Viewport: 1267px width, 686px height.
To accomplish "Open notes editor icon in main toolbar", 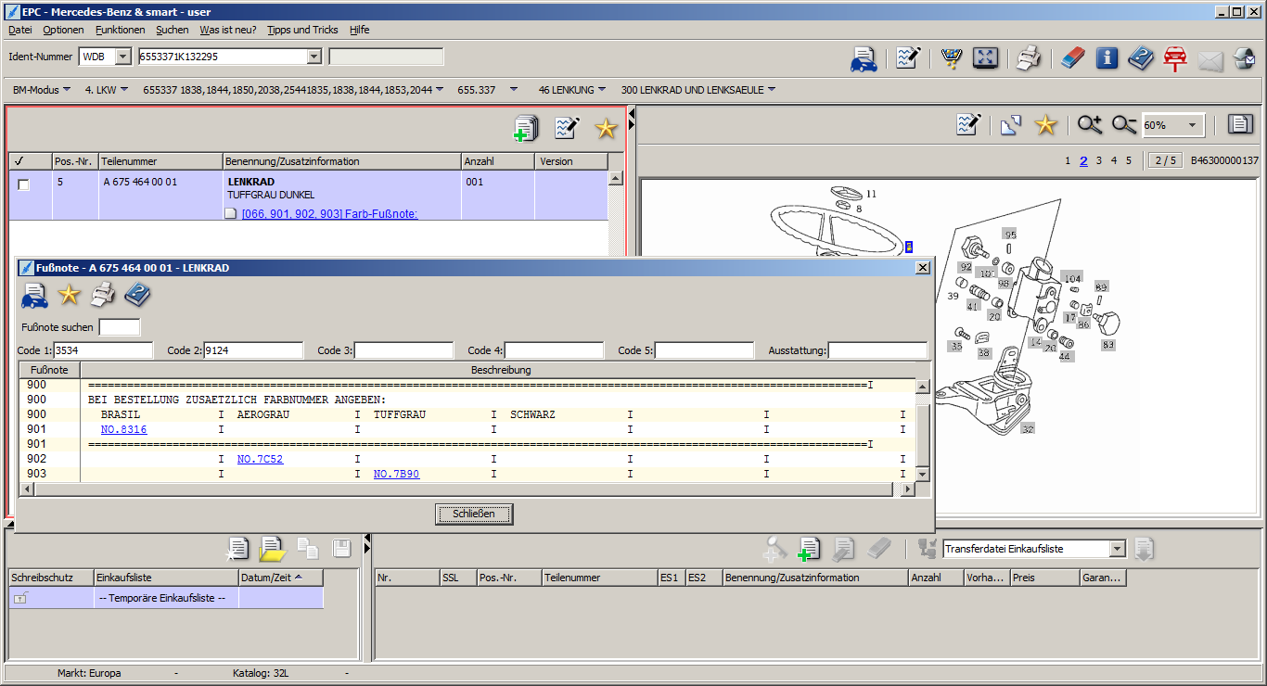I will tap(908, 58).
